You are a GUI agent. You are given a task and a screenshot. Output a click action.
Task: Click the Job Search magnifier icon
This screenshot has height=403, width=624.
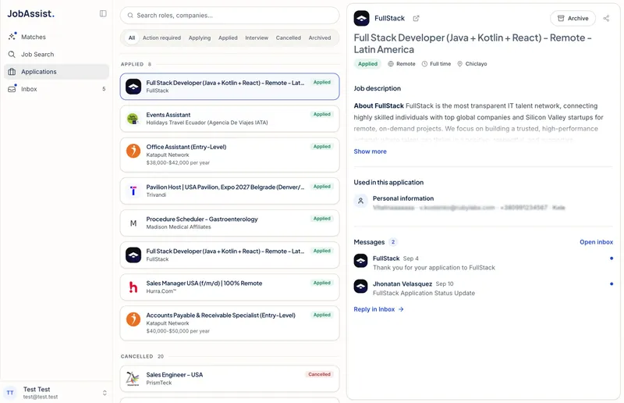[x=12, y=54]
